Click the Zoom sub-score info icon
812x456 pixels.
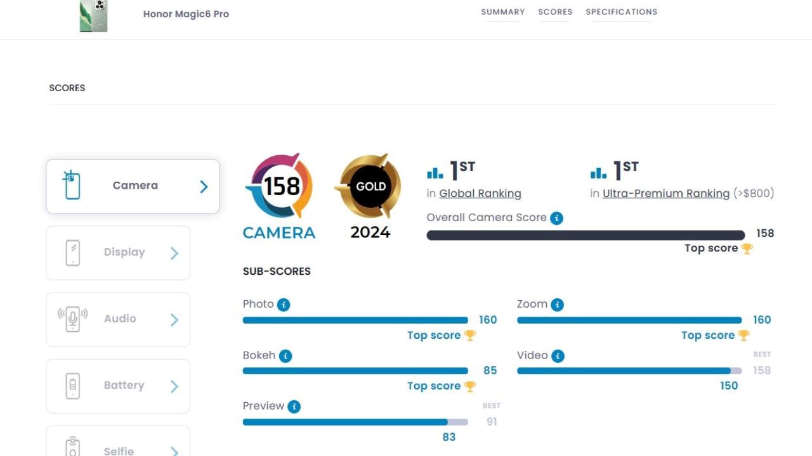pyautogui.click(x=557, y=305)
